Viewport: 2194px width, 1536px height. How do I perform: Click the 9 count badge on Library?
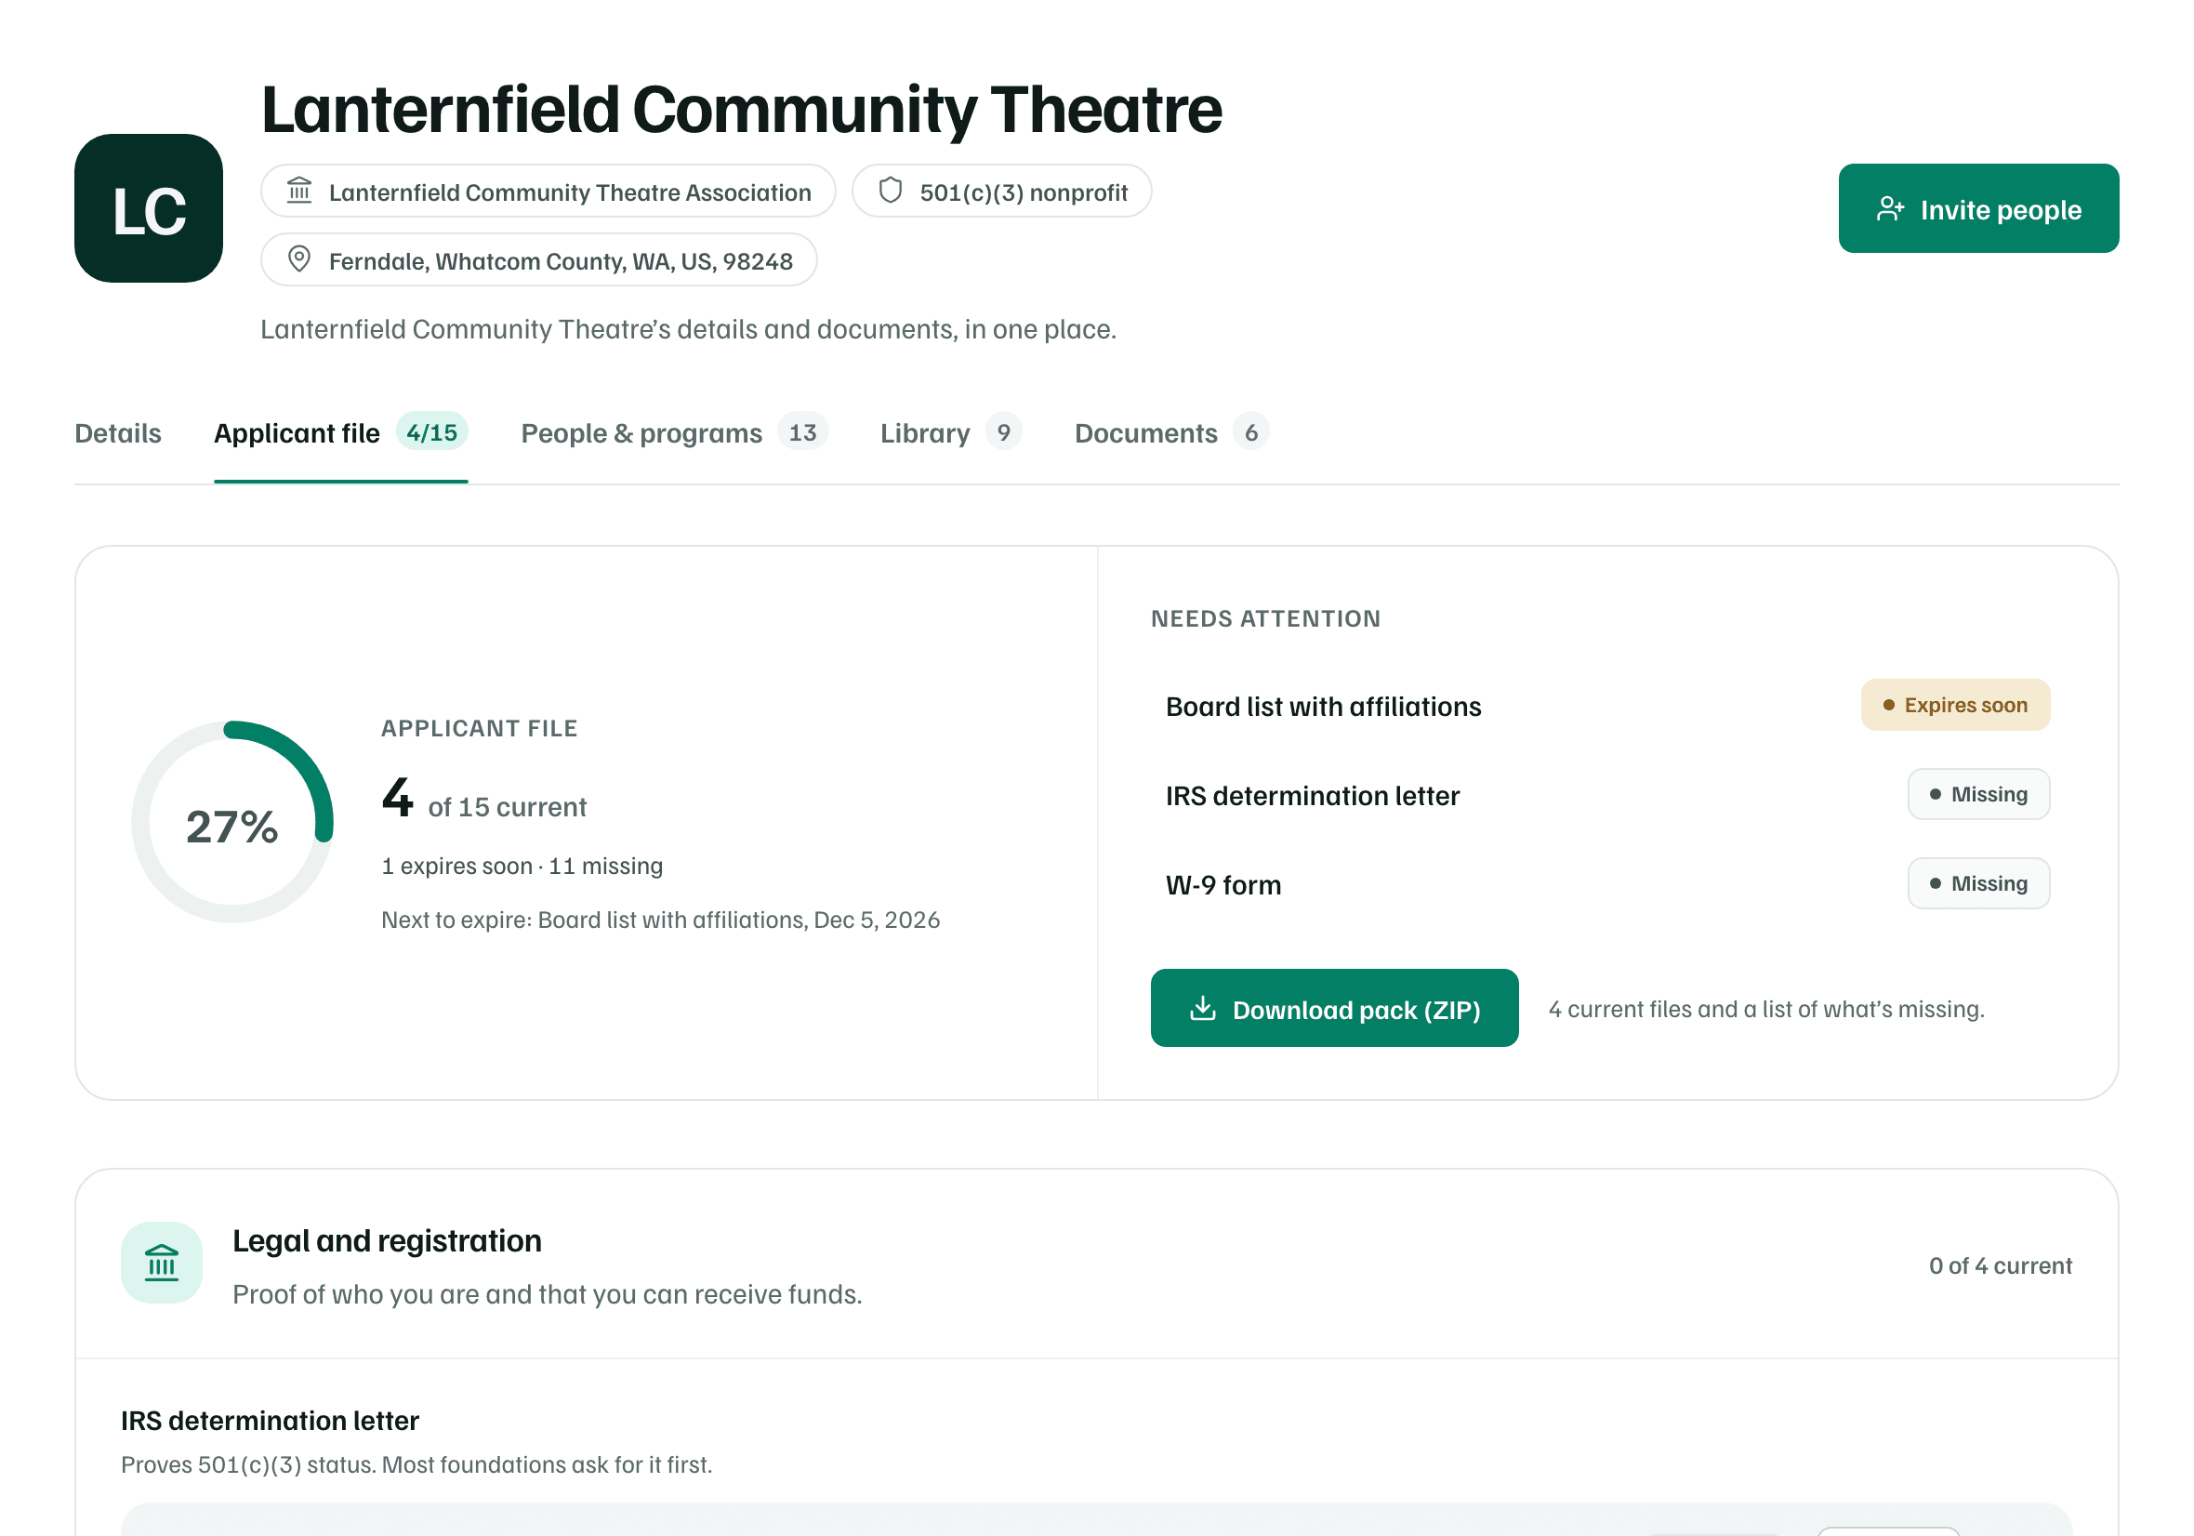point(1003,432)
